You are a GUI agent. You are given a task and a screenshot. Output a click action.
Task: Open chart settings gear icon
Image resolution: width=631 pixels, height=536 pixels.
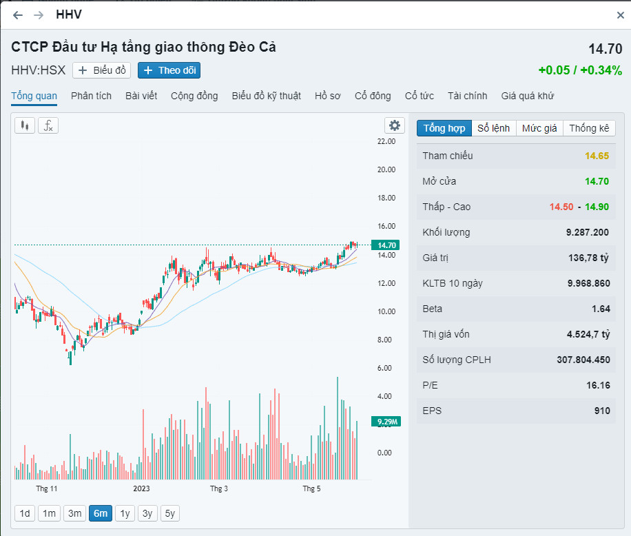pyautogui.click(x=395, y=125)
